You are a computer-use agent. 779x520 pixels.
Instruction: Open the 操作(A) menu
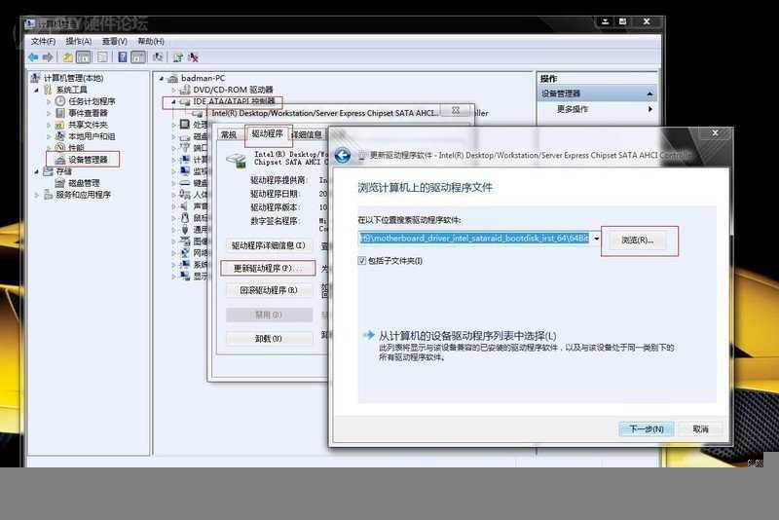(79, 41)
